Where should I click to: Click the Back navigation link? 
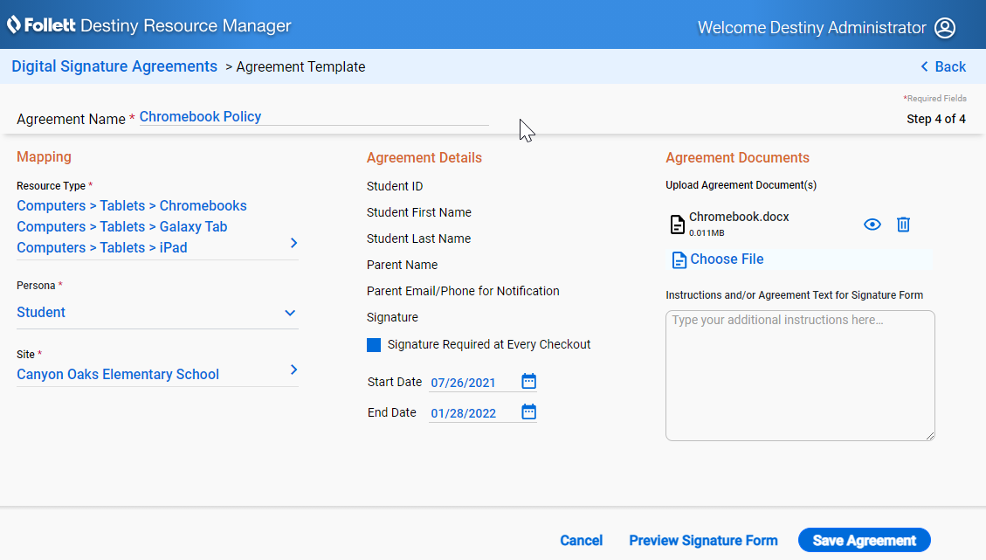[943, 66]
